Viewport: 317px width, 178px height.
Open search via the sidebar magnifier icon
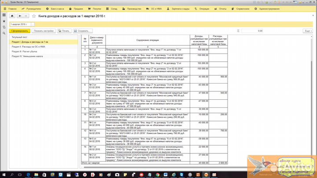[x=4, y=32]
